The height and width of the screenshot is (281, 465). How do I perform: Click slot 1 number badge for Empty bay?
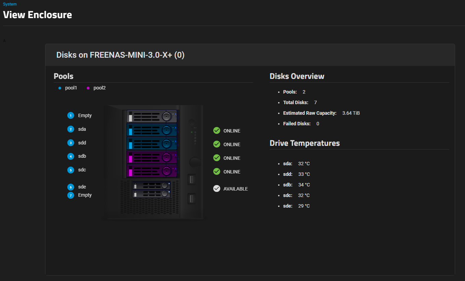71,116
